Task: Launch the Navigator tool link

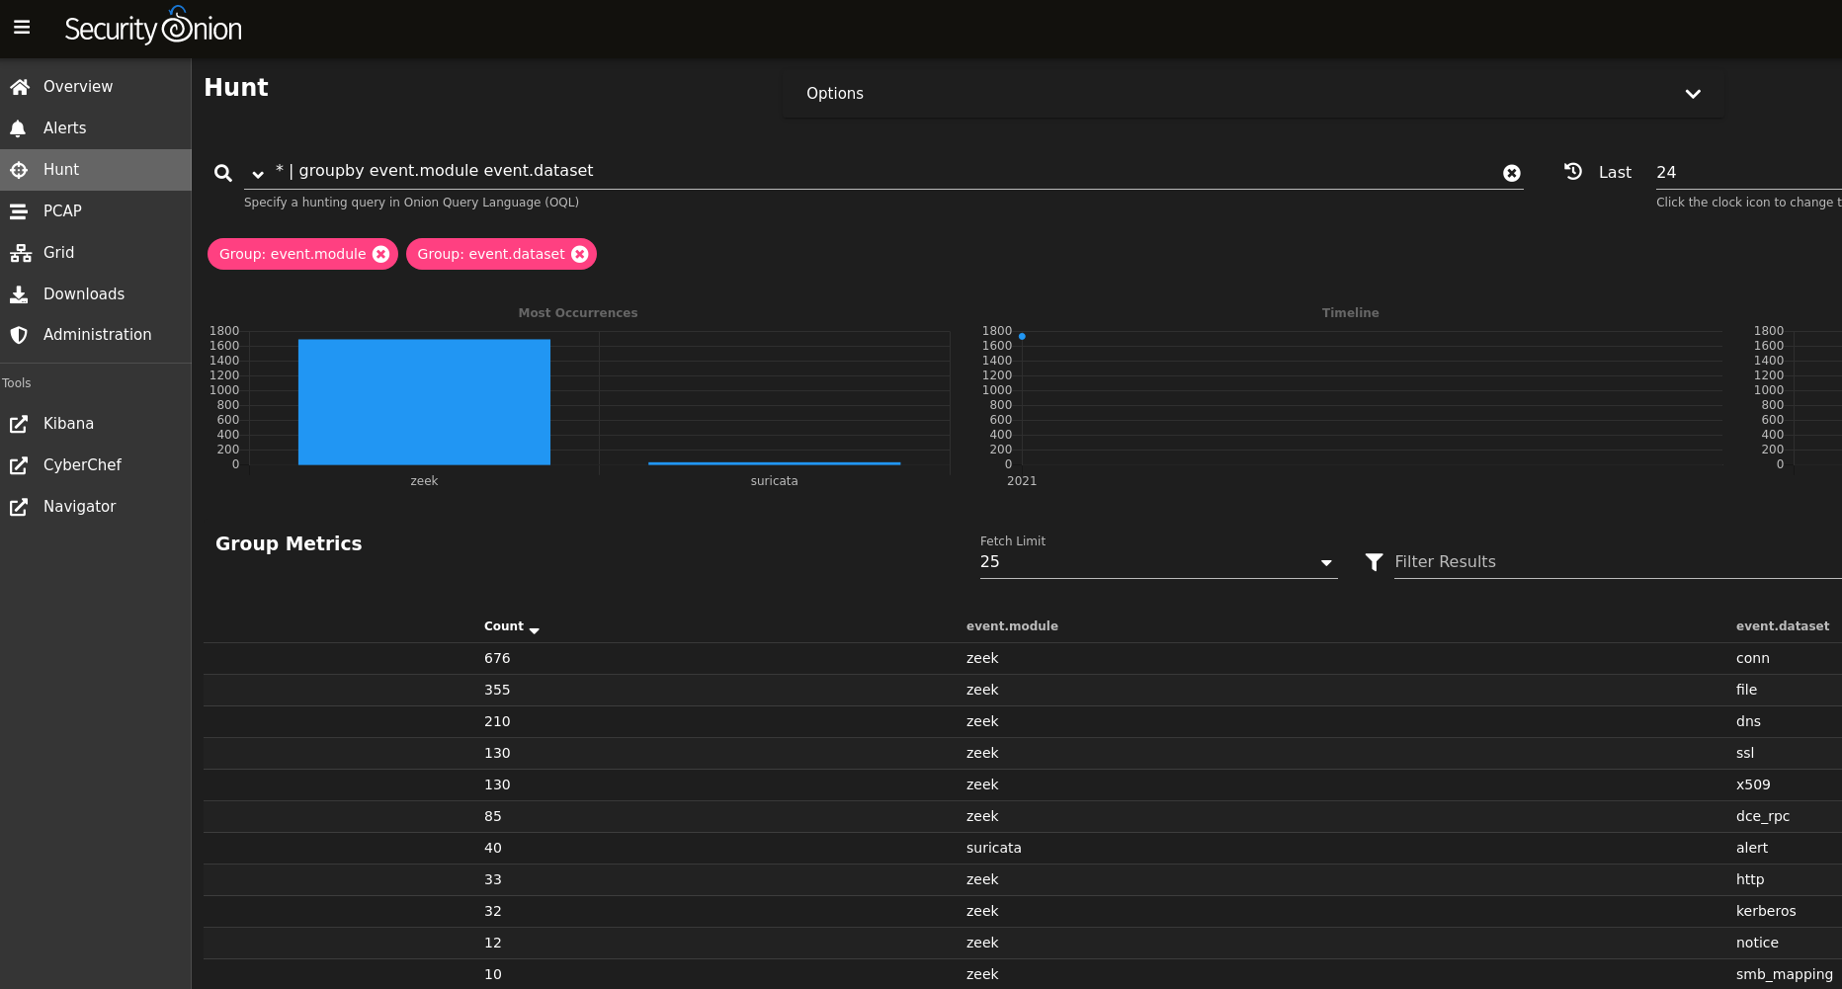Action: 96,507
